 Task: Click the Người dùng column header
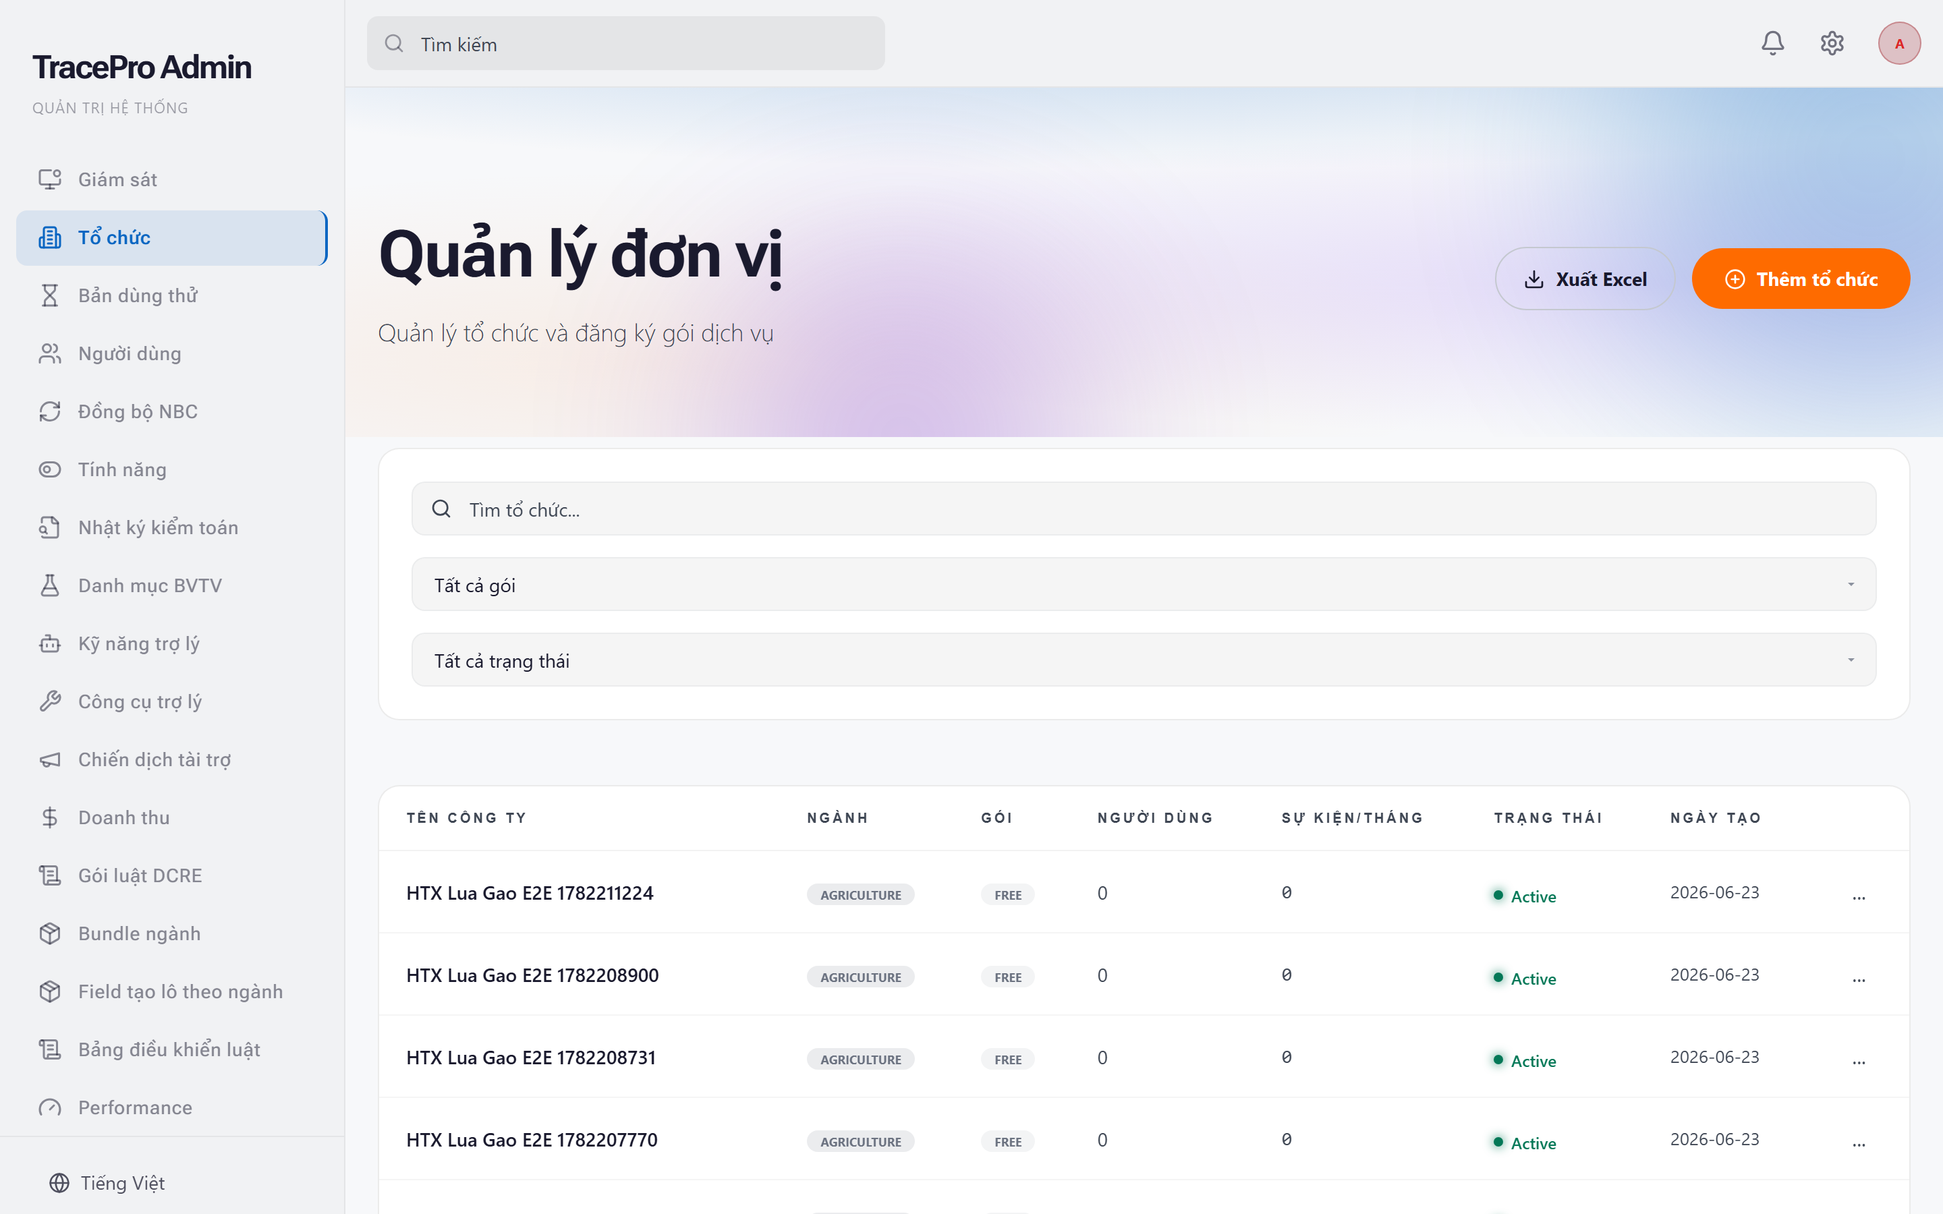pos(1154,817)
